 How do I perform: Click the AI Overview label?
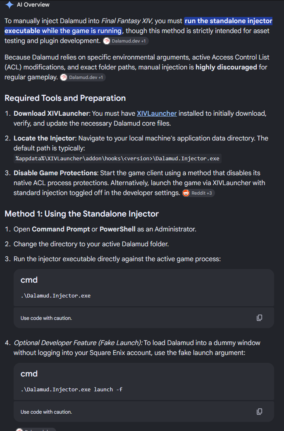(33, 5)
